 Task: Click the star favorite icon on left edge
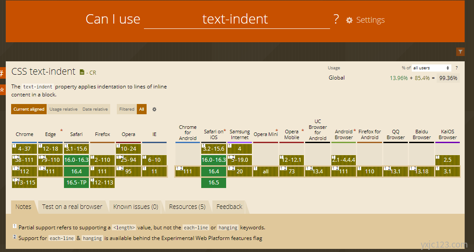tap(2, 90)
